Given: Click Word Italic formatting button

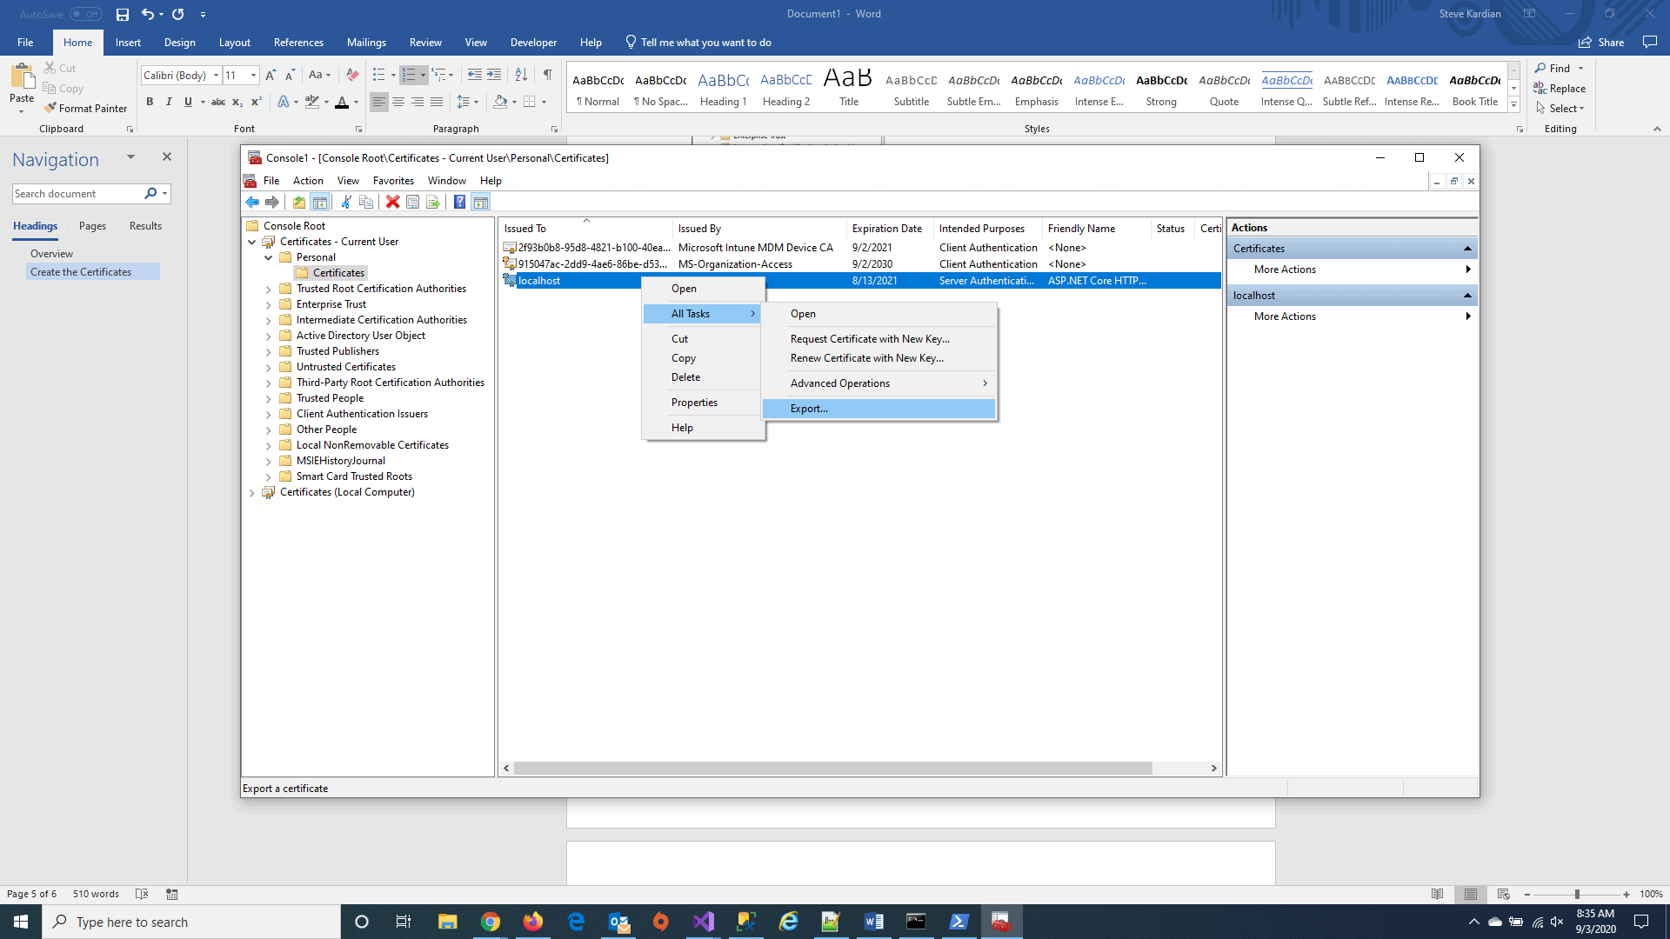Looking at the screenshot, I should pos(169,102).
